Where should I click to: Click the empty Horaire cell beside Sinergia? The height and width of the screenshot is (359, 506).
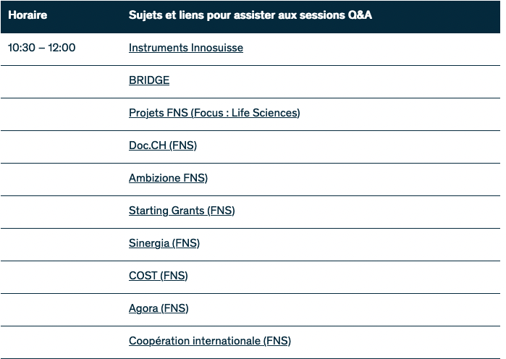click(62, 243)
